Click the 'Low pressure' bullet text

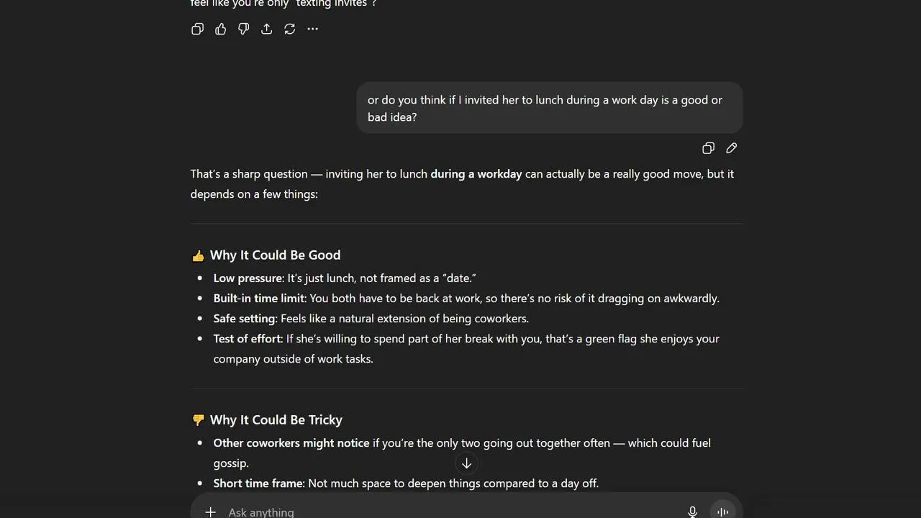tap(345, 278)
